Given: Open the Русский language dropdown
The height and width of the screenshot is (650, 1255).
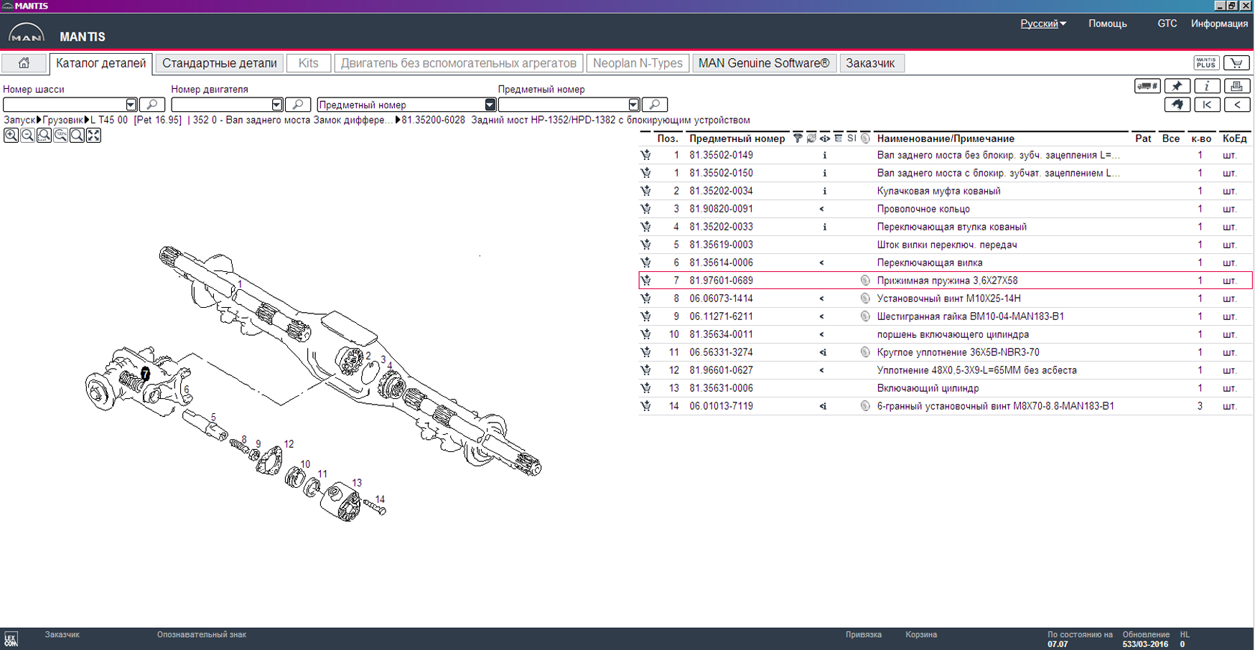Looking at the screenshot, I should [x=1043, y=24].
